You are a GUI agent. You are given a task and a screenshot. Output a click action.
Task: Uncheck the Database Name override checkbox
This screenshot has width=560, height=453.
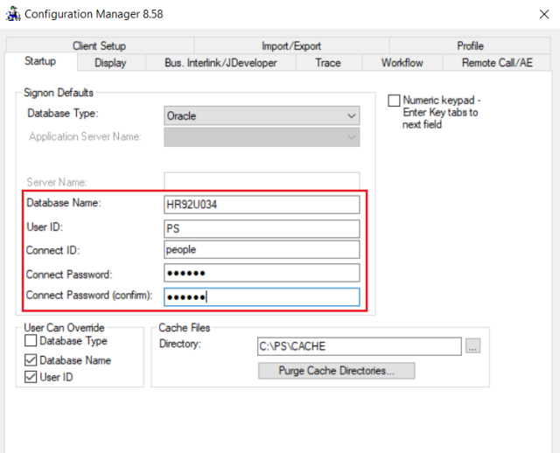(31, 359)
